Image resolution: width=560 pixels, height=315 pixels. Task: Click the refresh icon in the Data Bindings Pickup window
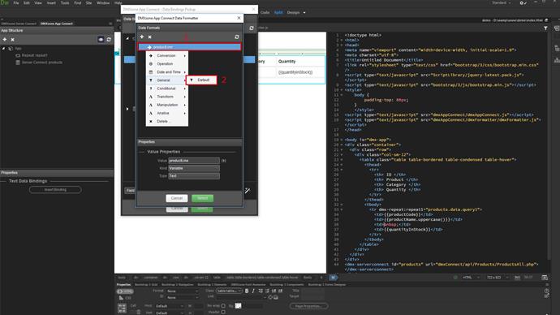pos(252,28)
